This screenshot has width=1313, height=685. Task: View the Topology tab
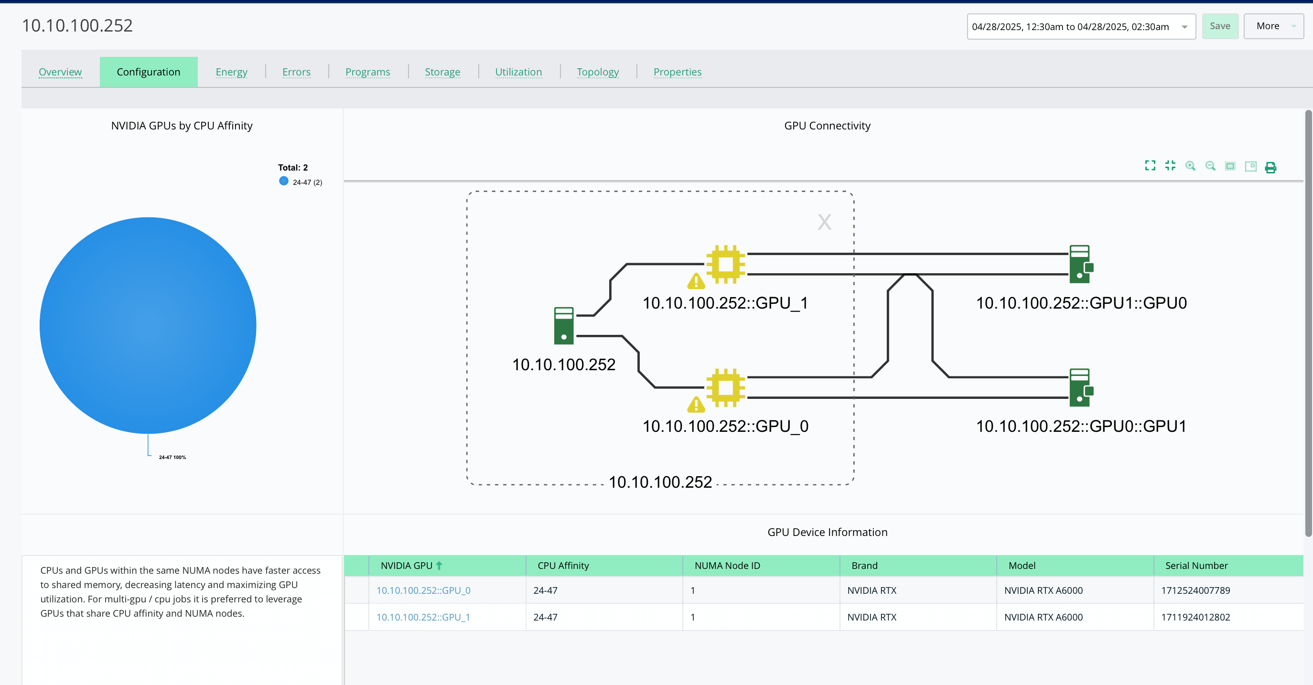(597, 72)
